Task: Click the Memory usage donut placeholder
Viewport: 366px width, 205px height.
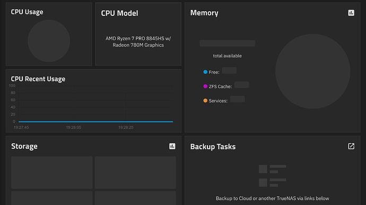Action: pyautogui.click(x=312, y=71)
